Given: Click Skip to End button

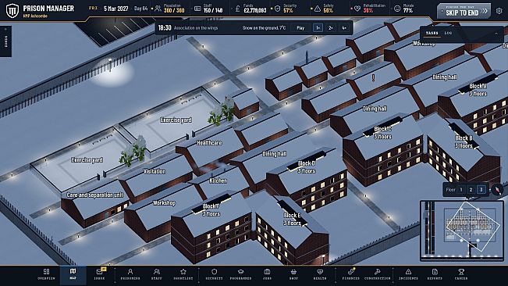Looking at the screenshot, I should (x=464, y=11).
